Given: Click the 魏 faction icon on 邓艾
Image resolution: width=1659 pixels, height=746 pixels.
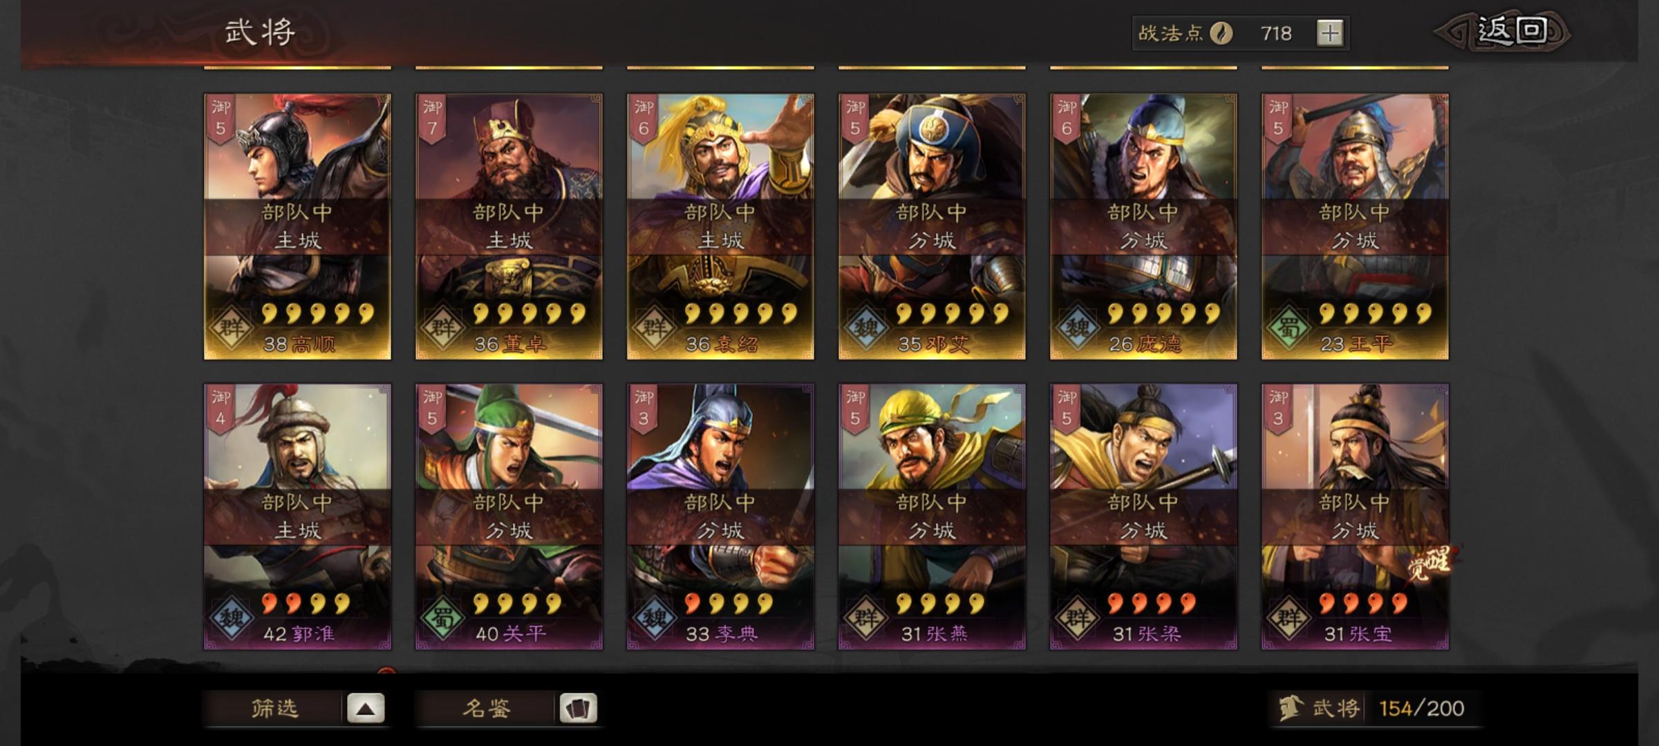Looking at the screenshot, I should point(866,327).
